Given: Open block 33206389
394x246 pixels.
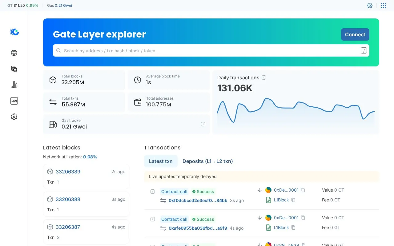Looking at the screenshot, I should [x=68, y=172].
